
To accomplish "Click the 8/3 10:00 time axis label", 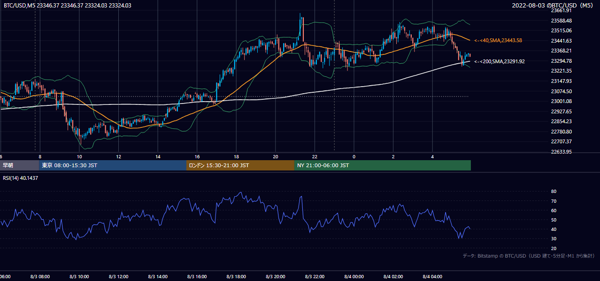I will point(79,277).
